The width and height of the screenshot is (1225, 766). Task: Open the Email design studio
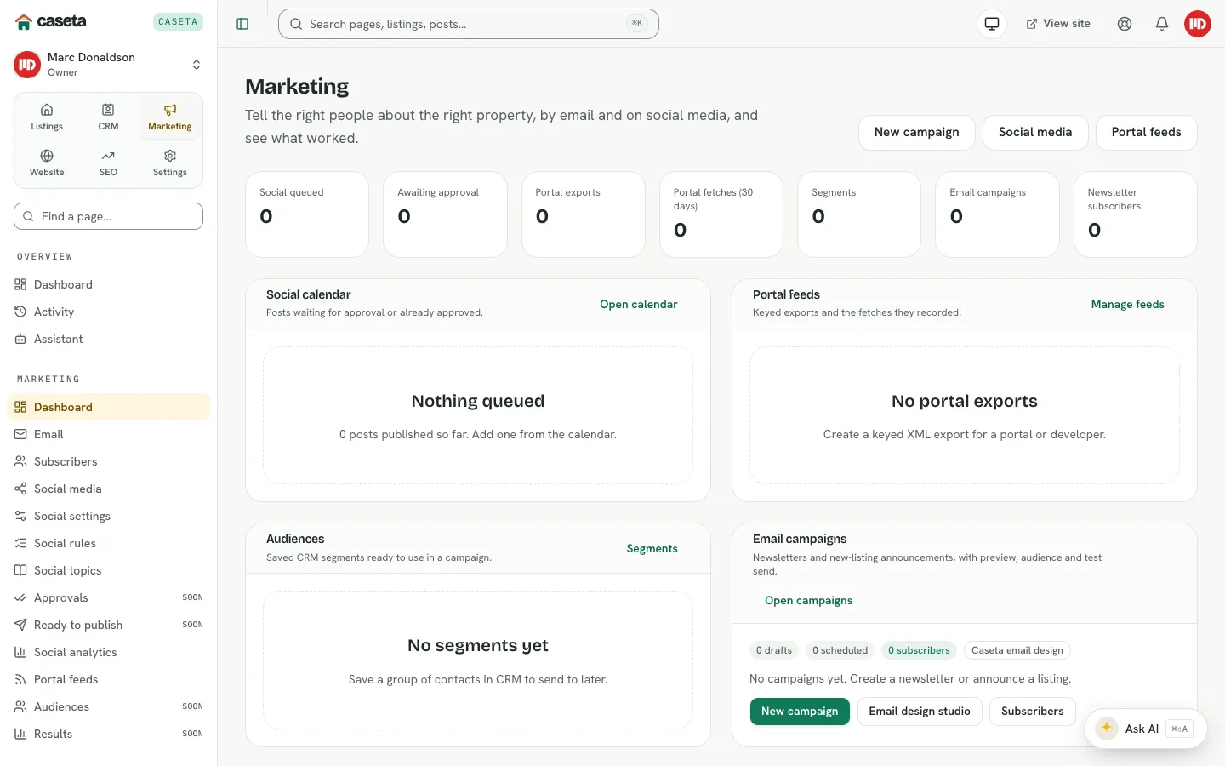(920, 712)
